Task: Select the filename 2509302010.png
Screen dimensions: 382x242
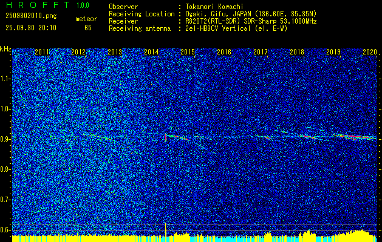Action: [31, 16]
